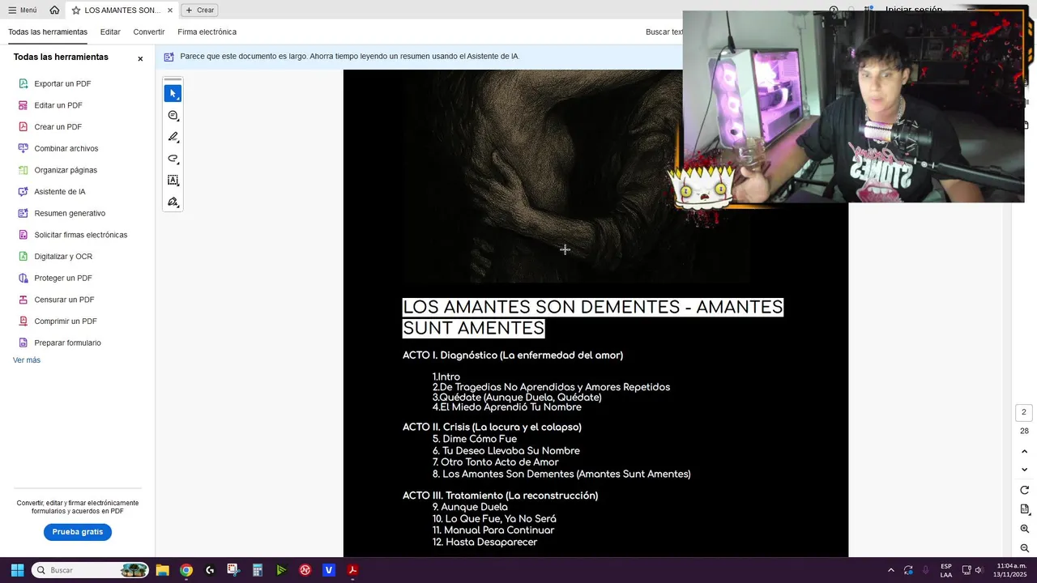Image resolution: width=1037 pixels, height=583 pixels.
Task: Click ACTO III. Tratamiento heading
Action: [501, 496]
